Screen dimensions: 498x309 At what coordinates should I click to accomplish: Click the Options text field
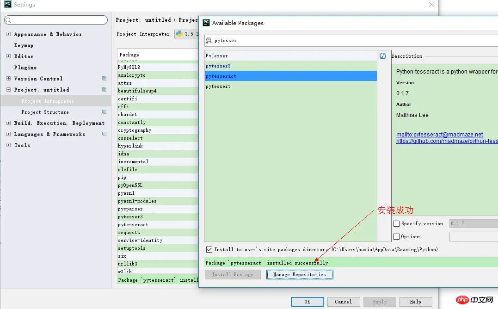pos(474,236)
